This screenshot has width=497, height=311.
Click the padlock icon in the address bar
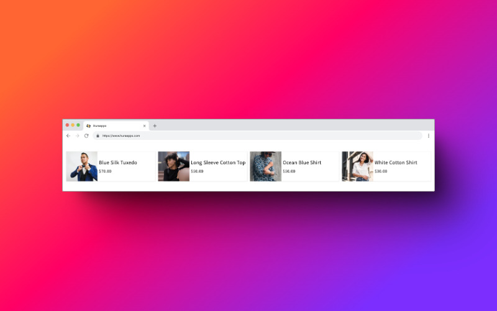pos(98,136)
